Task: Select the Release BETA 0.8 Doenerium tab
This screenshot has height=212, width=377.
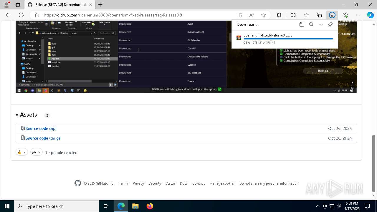Action: click(x=59, y=5)
